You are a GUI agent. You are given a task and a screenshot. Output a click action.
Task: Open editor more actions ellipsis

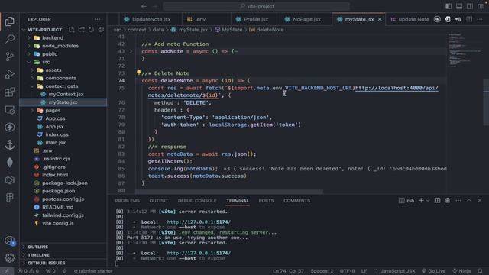click(480, 19)
